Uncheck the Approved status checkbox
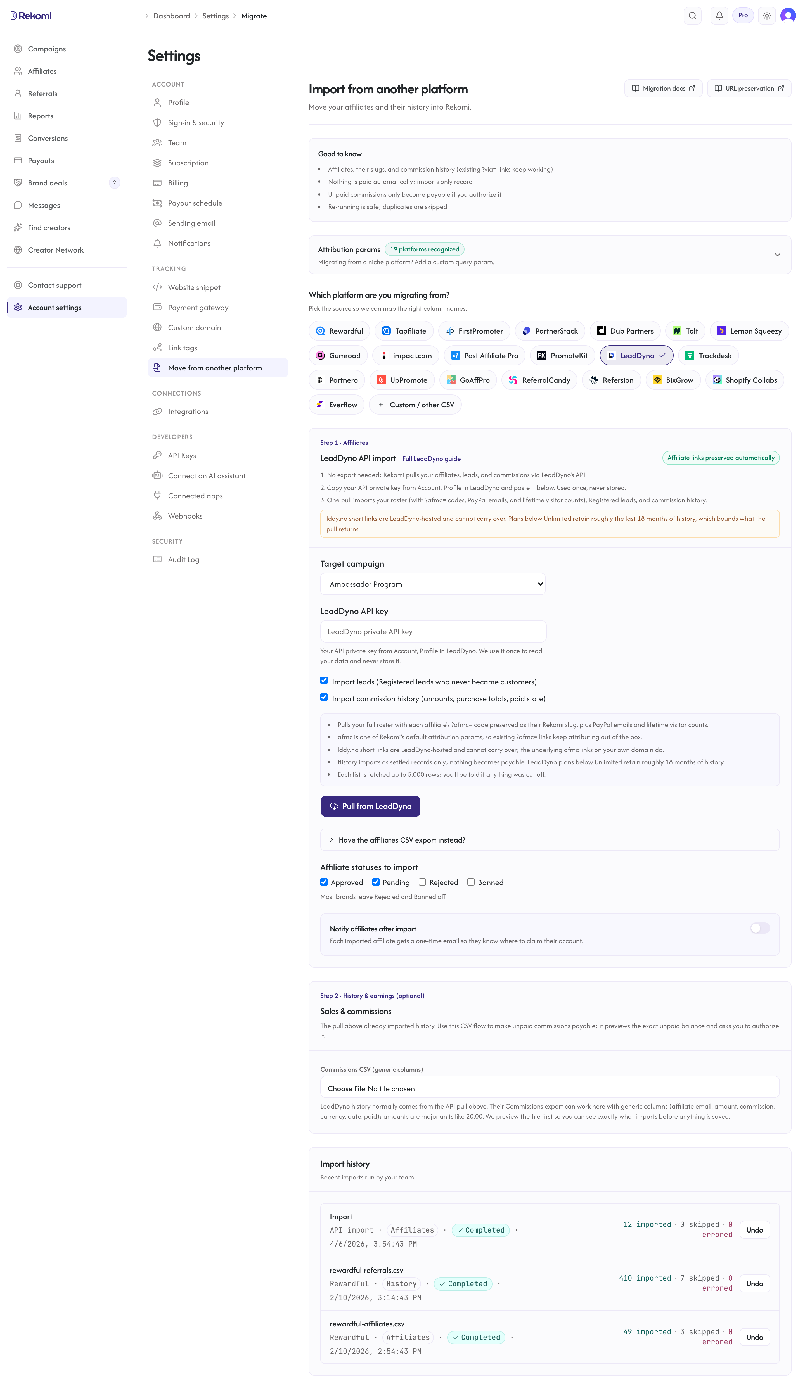805x1389 pixels. click(324, 882)
